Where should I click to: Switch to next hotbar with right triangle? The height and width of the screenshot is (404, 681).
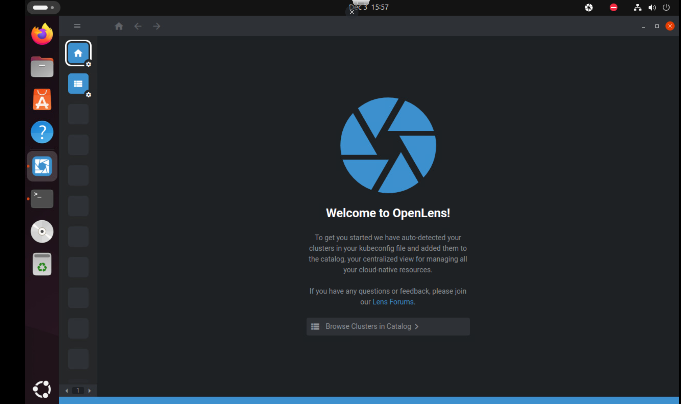pyautogui.click(x=90, y=391)
